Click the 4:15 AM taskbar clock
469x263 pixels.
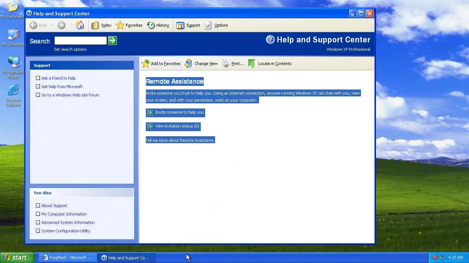[x=455, y=258]
